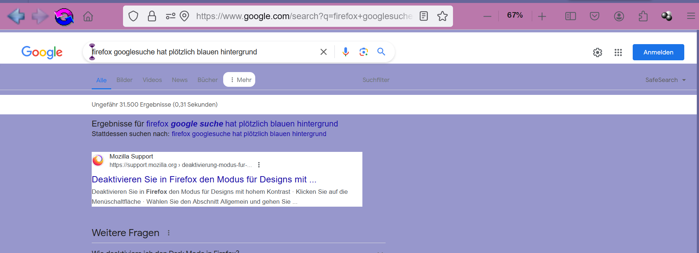Screen dimensions: 699x253
Task: Open Suchfilter options
Action: pyautogui.click(x=376, y=80)
